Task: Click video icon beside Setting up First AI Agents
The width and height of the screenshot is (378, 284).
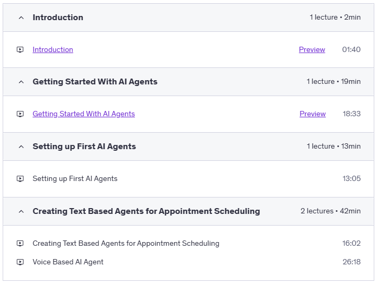Action: pos(20,179)
